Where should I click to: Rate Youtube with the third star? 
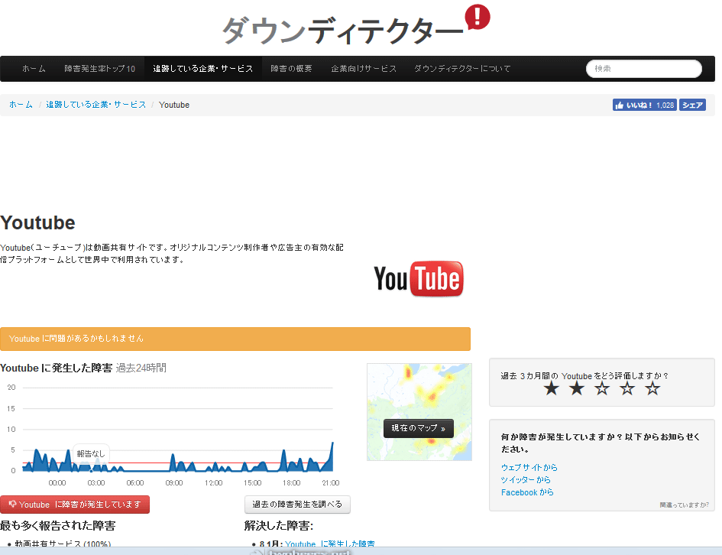click(602, 389)
